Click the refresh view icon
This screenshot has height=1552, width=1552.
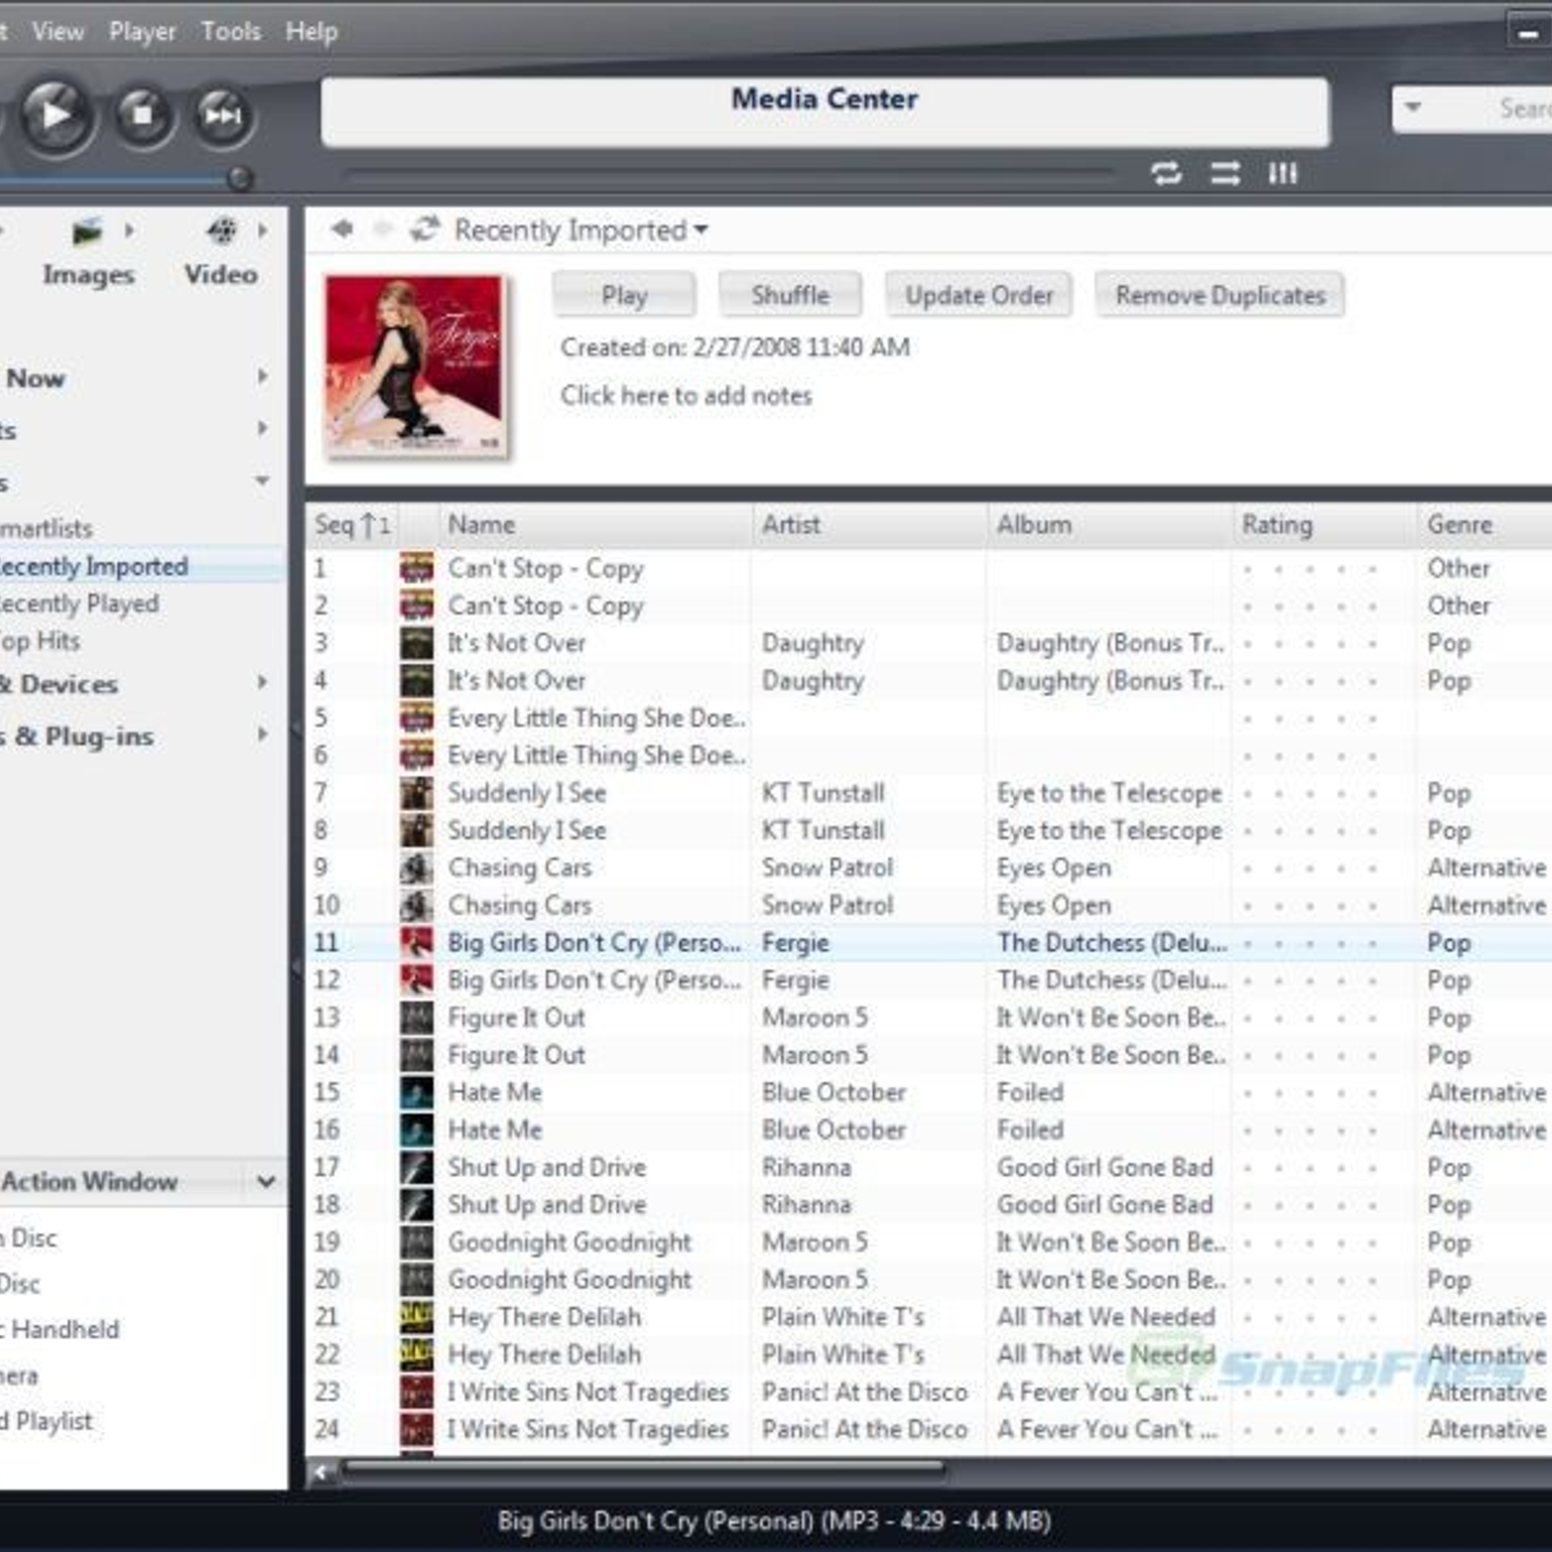(425, 229)
